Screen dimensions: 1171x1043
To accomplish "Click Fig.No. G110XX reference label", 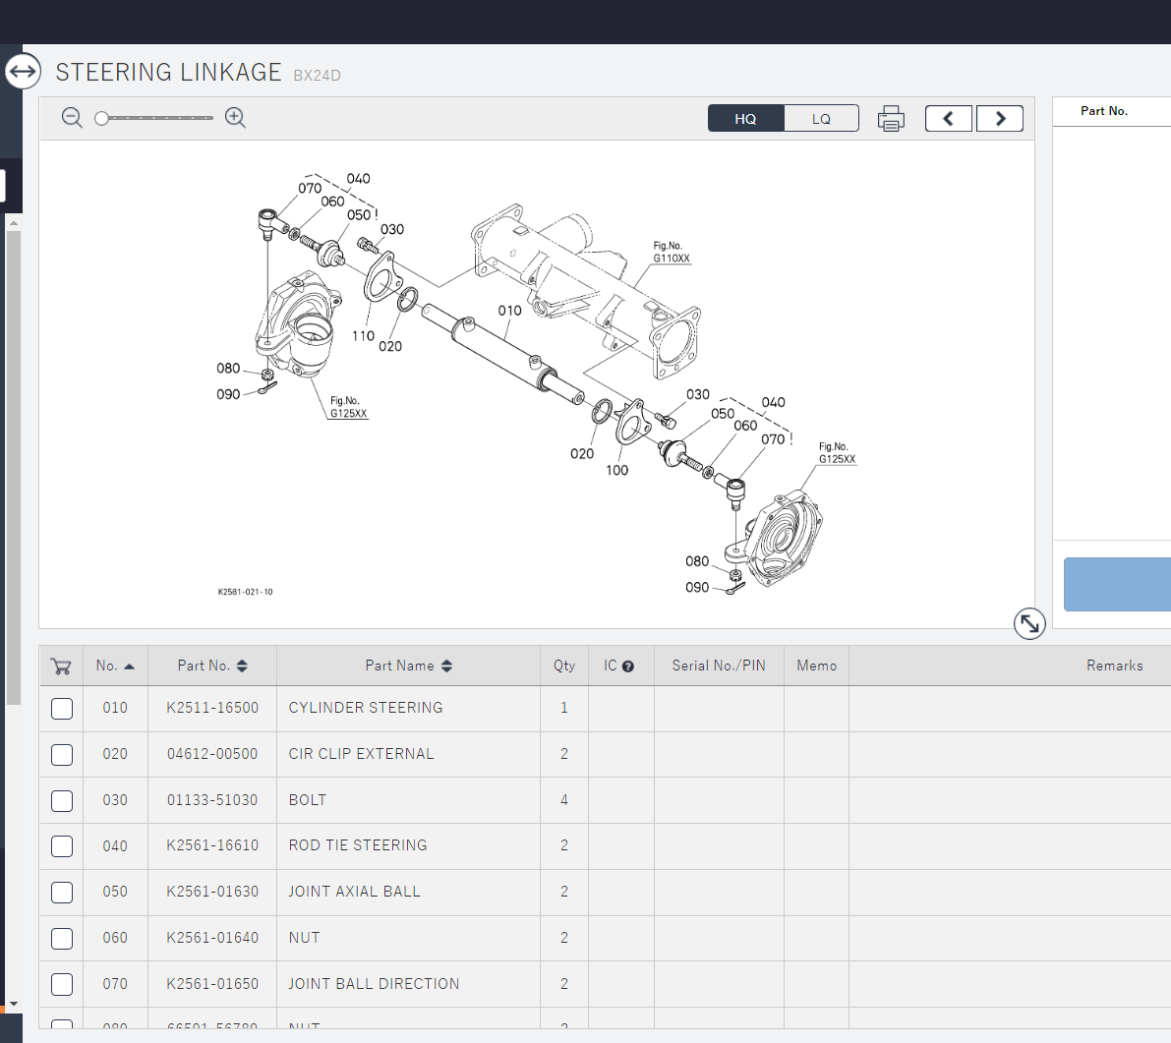I will [x=672, y=253].
